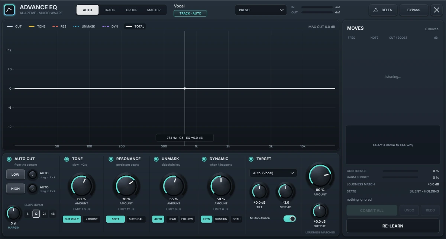Switch to the MASTER mode tab
Screen dimensions: 446x239
154,10
